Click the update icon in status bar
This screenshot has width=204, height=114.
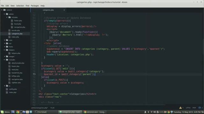[200, 108]
